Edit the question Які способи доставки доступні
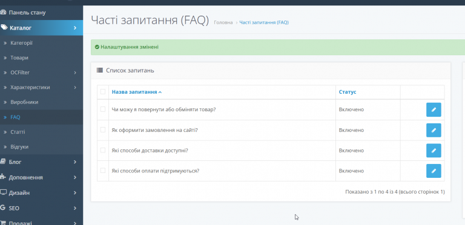The height and width of the screenshot is (225, 465). (434, 151)
